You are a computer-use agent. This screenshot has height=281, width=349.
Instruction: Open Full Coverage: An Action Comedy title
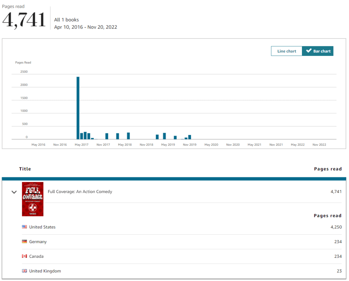coord(80,192)
